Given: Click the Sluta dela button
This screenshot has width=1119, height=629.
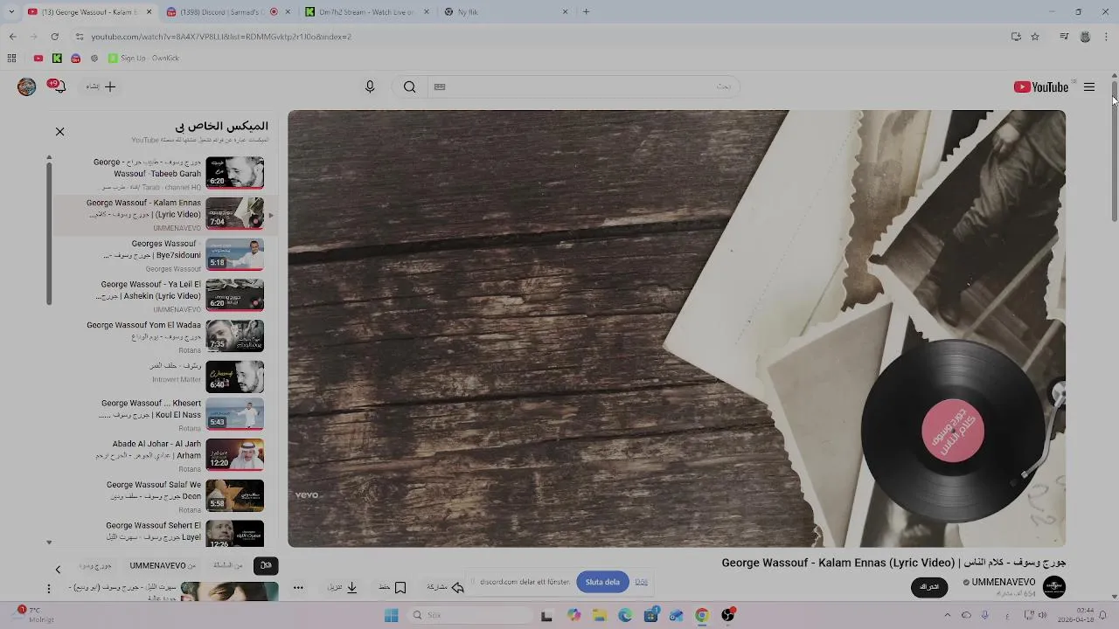Looking at the screenshot, I should [x=602, y=582].
